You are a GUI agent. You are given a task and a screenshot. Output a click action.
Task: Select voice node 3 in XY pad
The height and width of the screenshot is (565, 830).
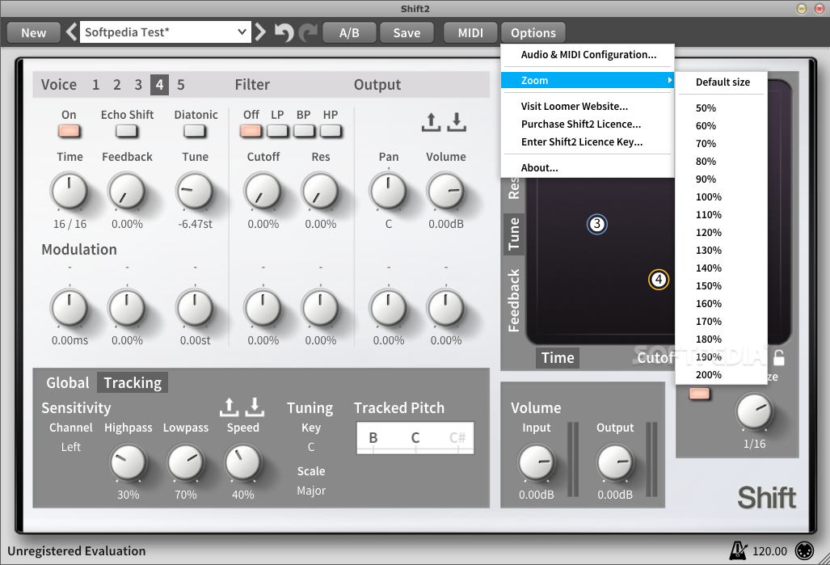[x=597, y=224]
